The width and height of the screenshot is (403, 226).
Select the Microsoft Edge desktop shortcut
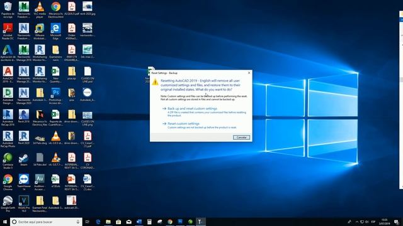tap(56, 31)
